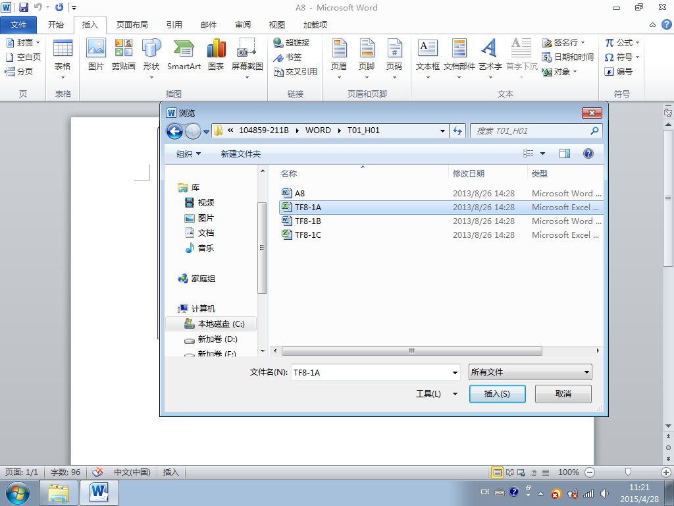
Task: Insert a Cross-reference (交叉引用)
Action: [x=296, y=72]
